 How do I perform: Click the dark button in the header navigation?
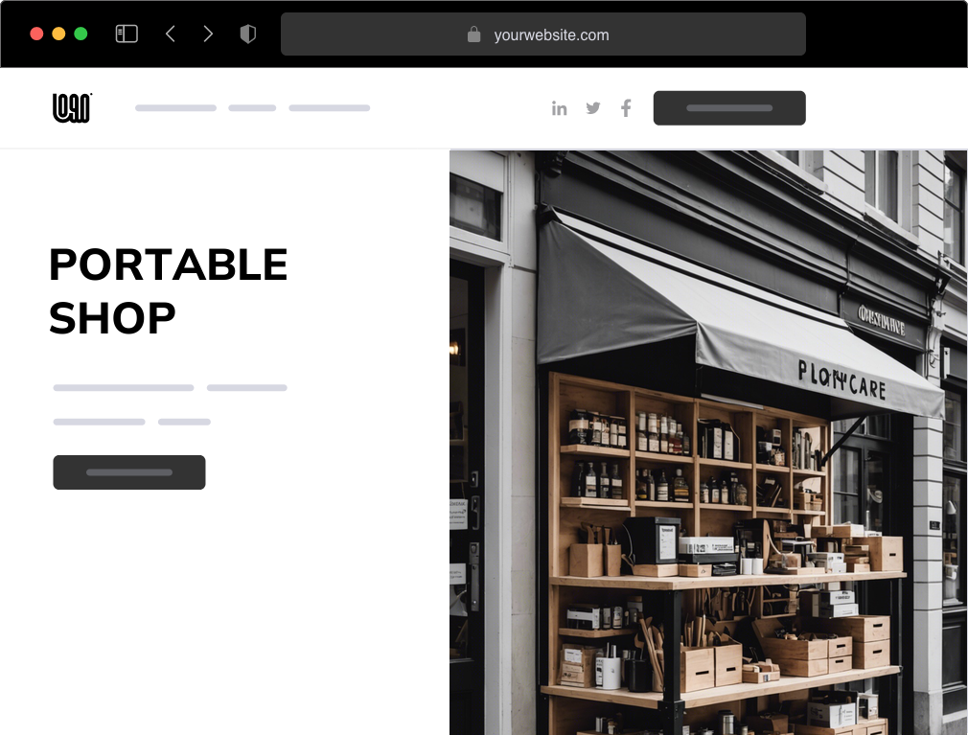[729, 108]
